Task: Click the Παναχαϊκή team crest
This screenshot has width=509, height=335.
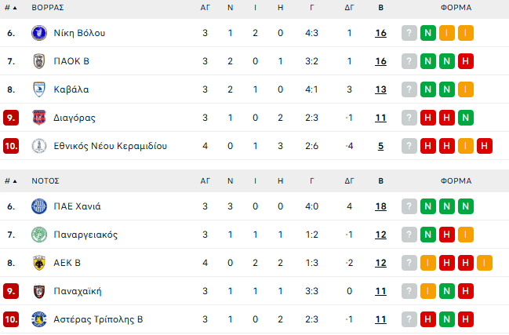Action: pos(38,291)
